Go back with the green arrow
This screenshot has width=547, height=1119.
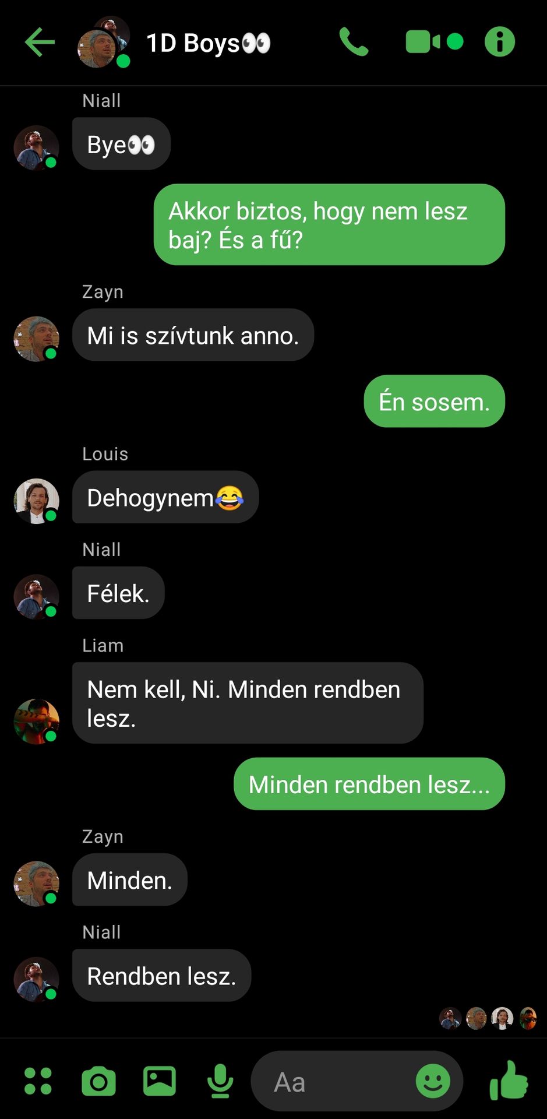tap(40, 43)
